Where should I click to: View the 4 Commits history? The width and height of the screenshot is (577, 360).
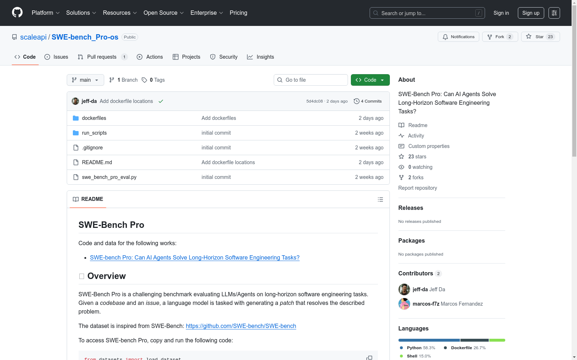click(x=368, y=101)
